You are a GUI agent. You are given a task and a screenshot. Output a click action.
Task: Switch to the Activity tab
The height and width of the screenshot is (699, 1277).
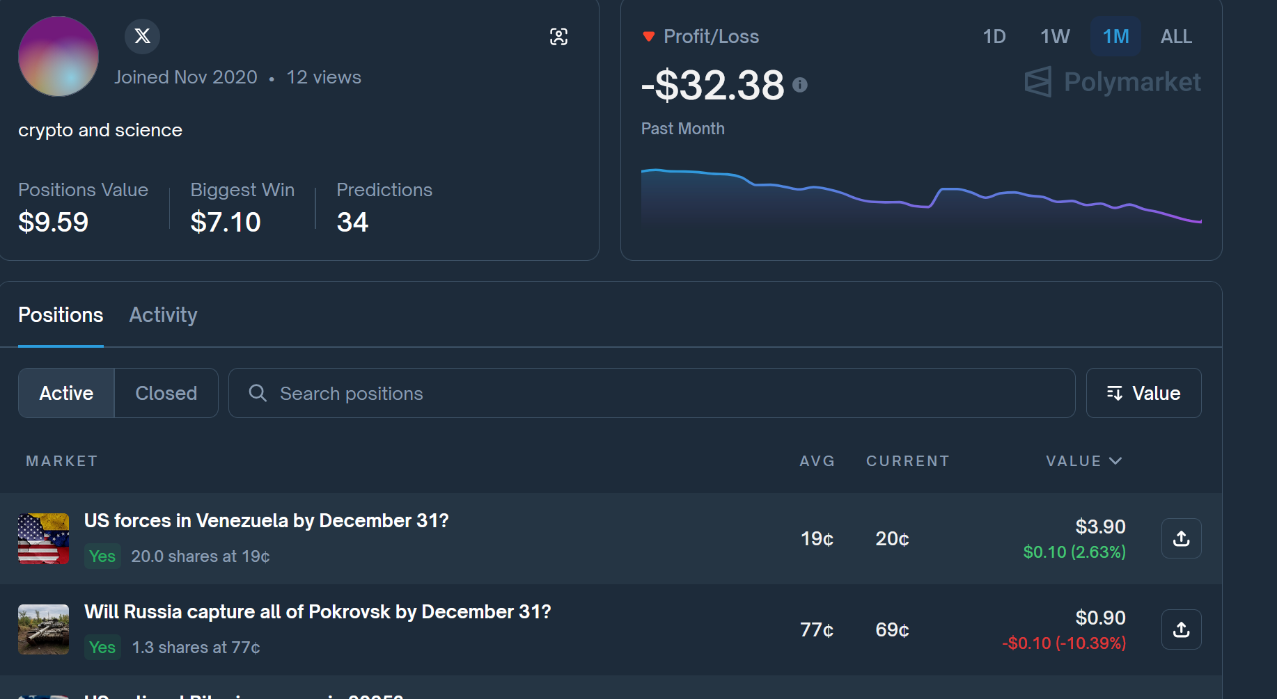(x=164, y=315)
